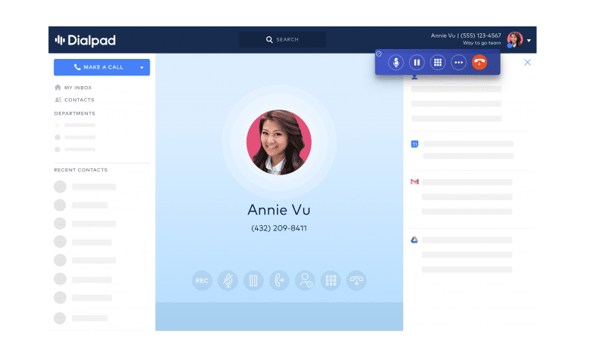The image size is (590, 355).
Task: Click the transfer call icon
Action: point(279,280)
